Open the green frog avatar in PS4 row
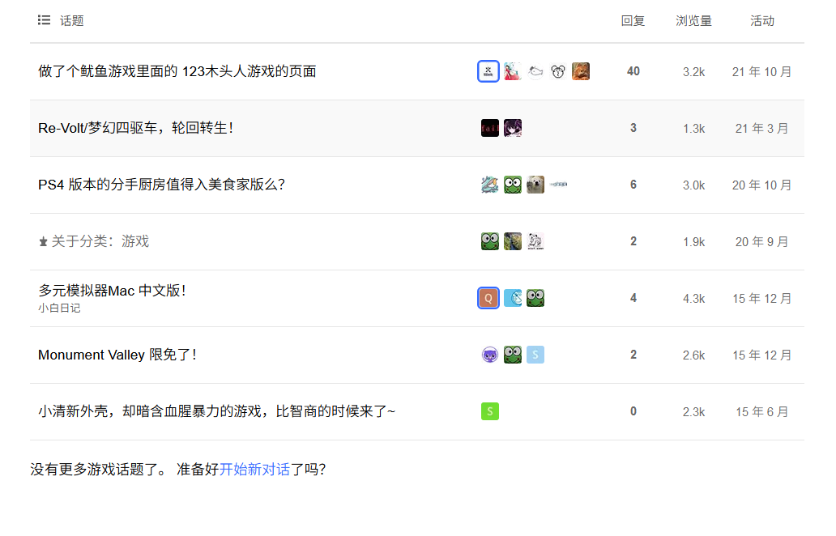The width and height of the screenshot is (836, 536). pyautogui.click(x=513, y=185)
